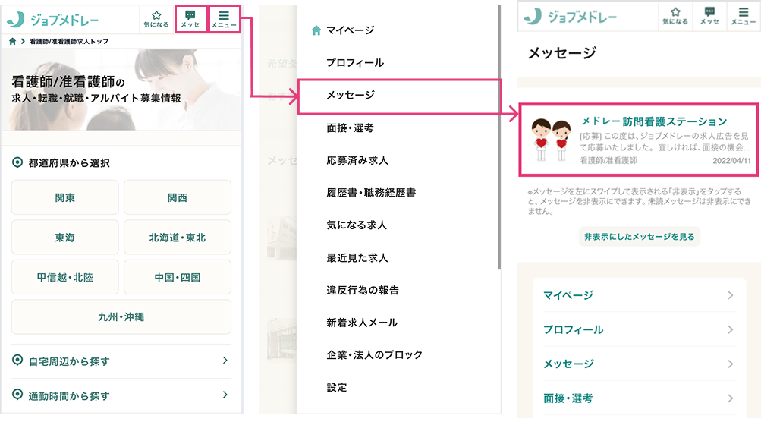
Task: Click 看護師/准看護師 label in message card
Action: pos(608,160)
